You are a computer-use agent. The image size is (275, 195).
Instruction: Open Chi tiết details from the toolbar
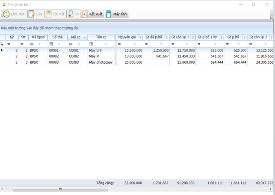click(49, 14)
